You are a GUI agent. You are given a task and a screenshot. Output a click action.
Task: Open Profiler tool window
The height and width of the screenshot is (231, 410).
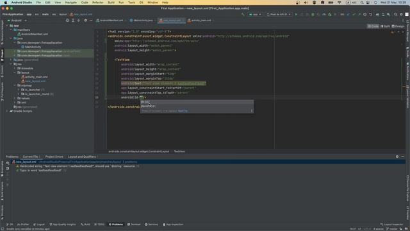point(23,225)
